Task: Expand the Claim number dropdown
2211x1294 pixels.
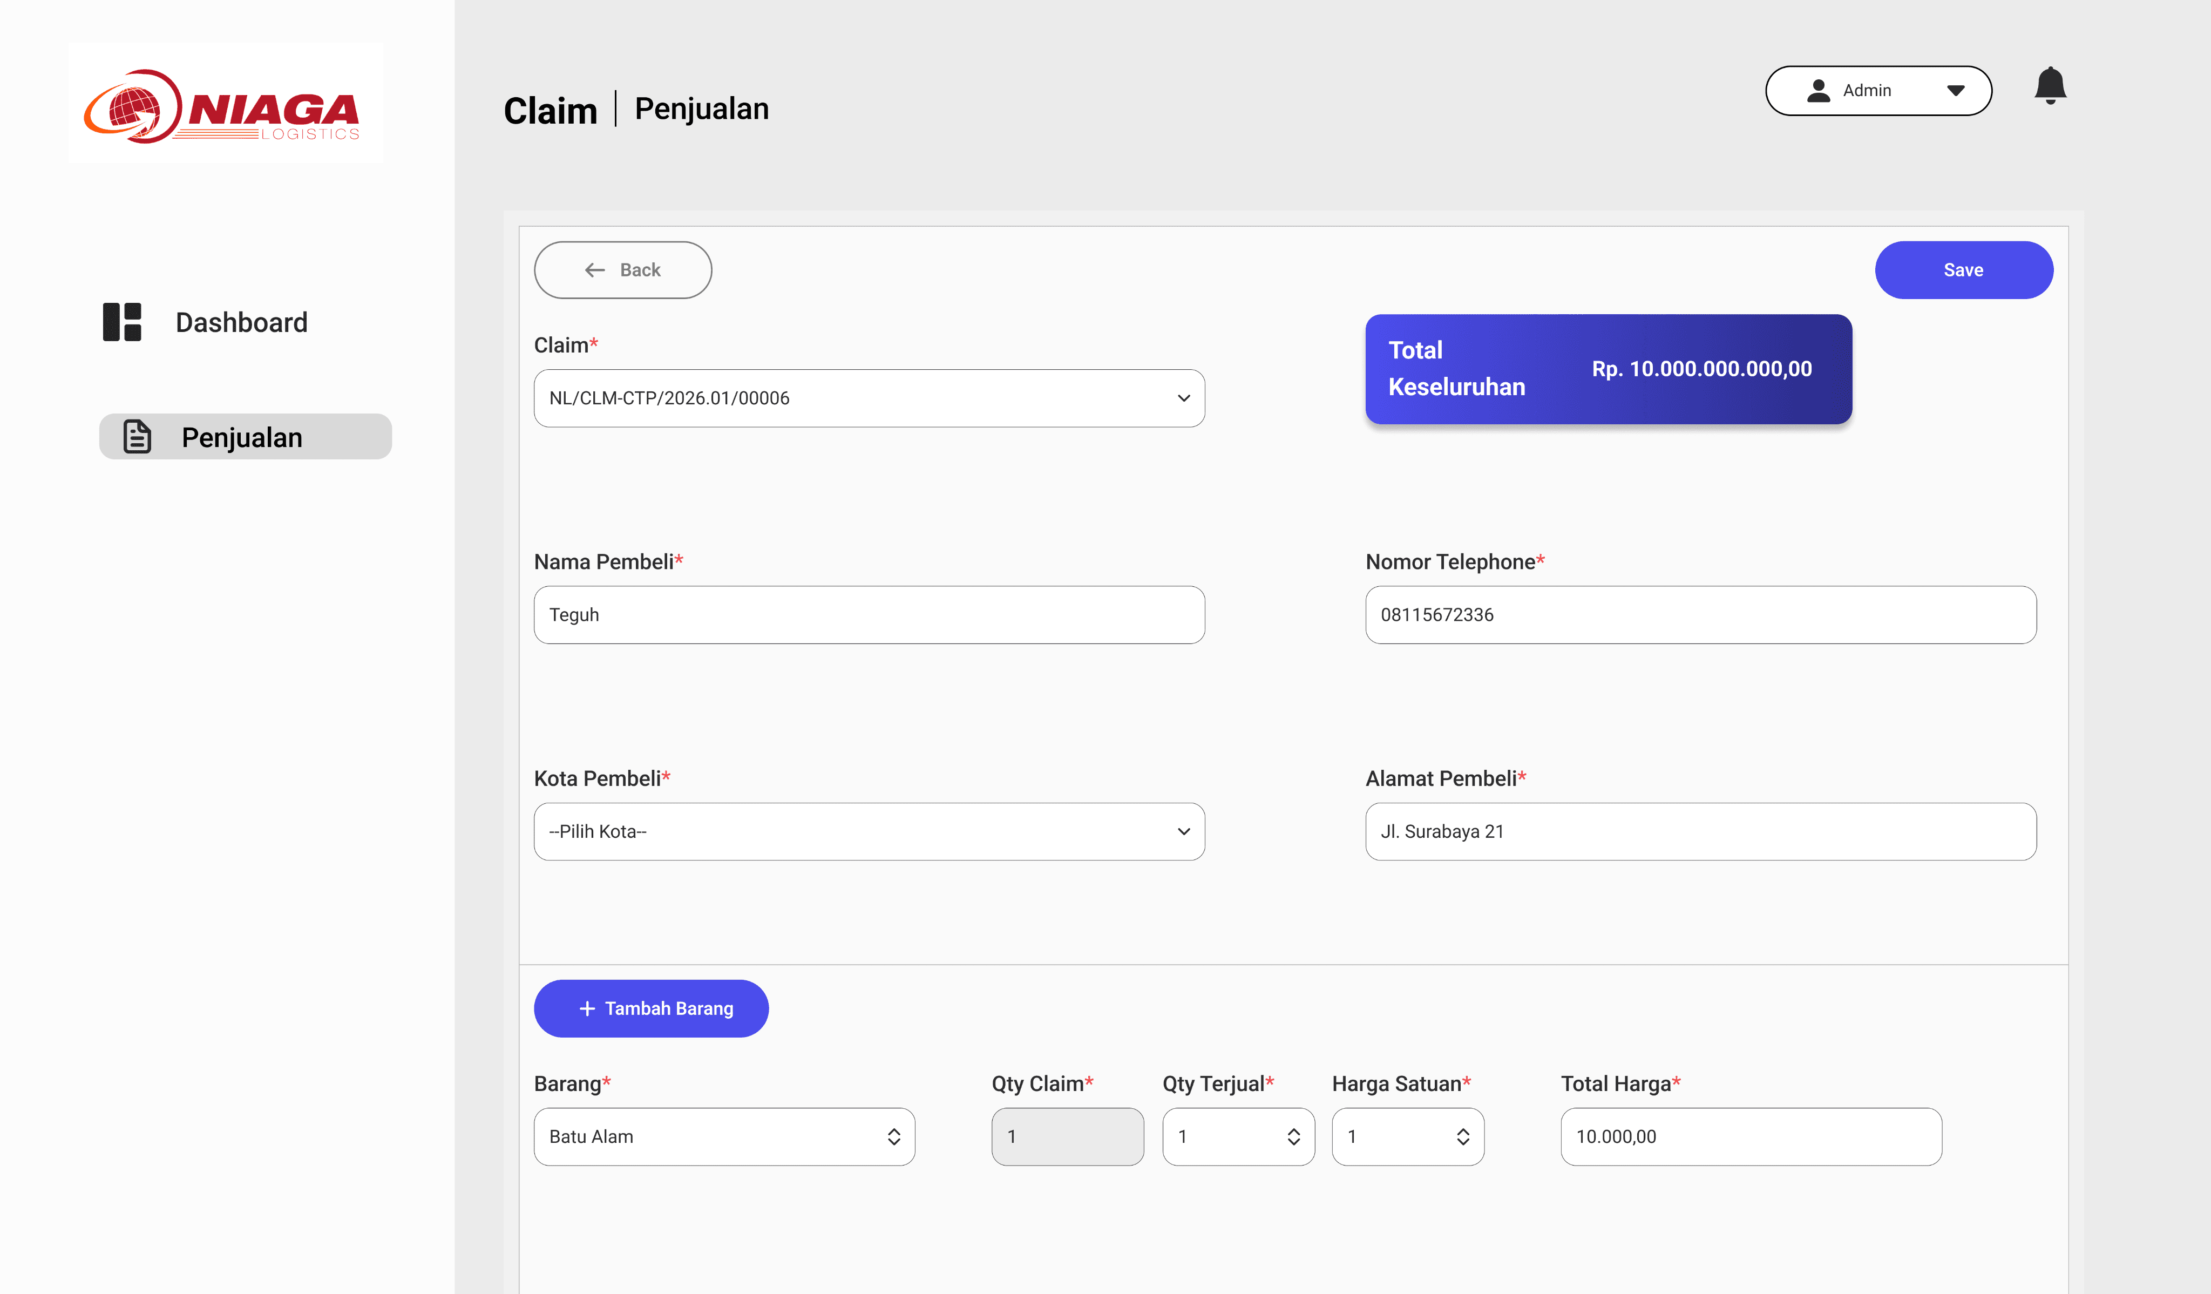Action: pos(1183,398)
